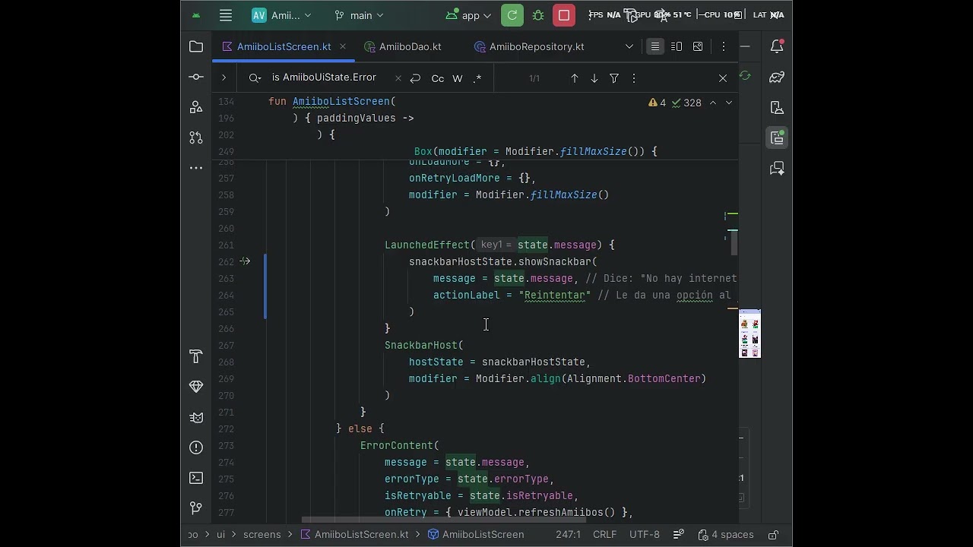This screenshot has height=547, width=973.
Task: Open the Terminal tool window
Action: 196,478
